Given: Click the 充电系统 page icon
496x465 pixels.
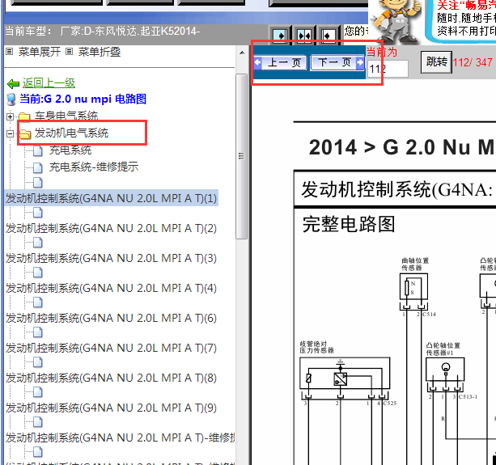Looking at the screenshot, I should [38, 150].
